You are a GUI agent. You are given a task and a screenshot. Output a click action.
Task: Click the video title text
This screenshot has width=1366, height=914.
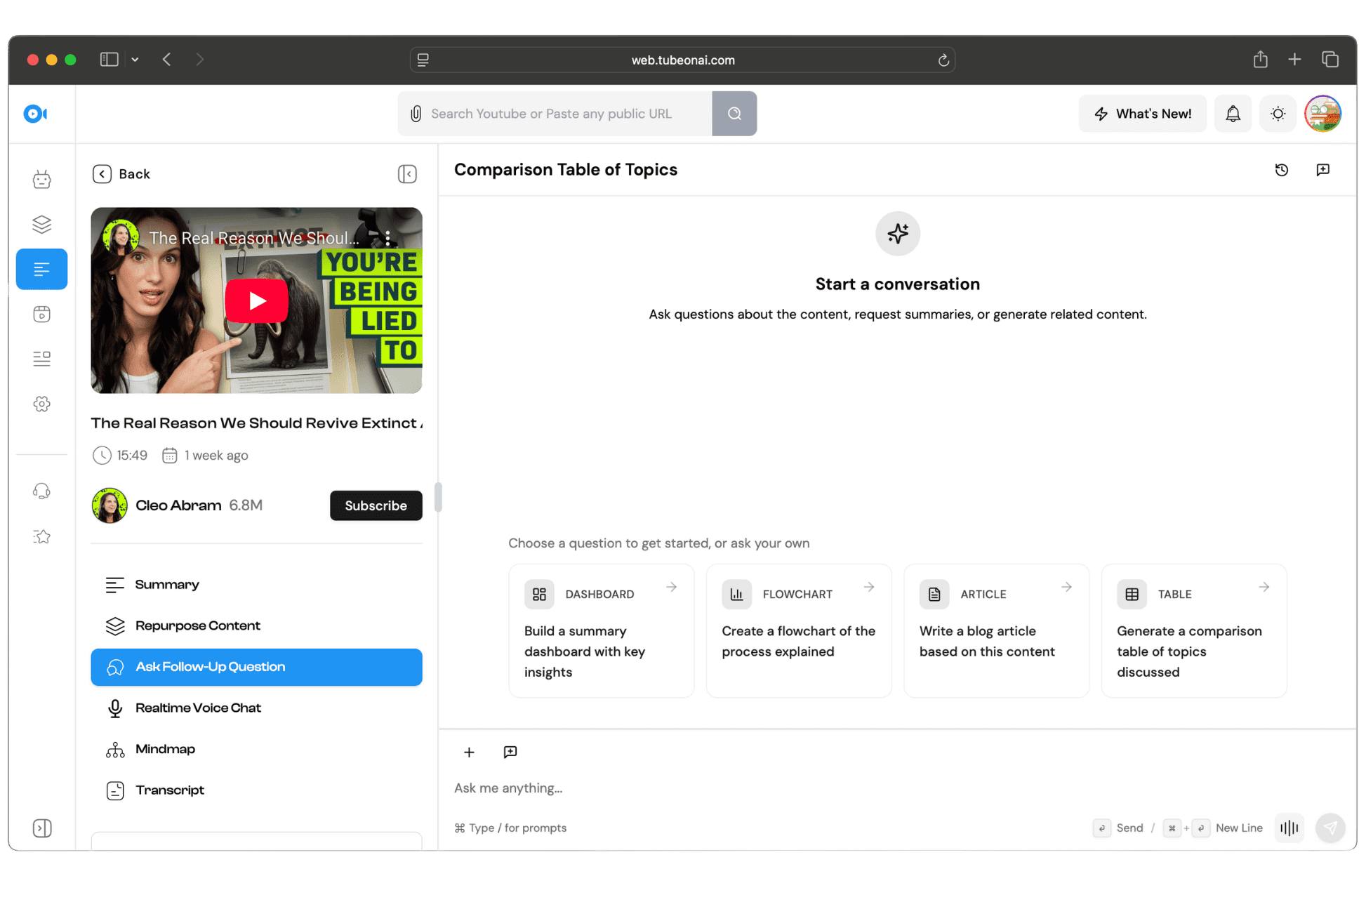[x=256, y=423]
